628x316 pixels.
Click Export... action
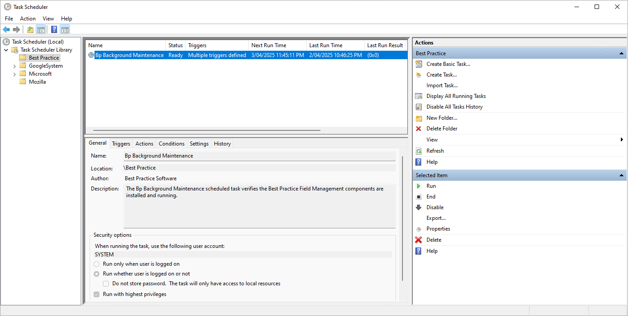[436, 218]
